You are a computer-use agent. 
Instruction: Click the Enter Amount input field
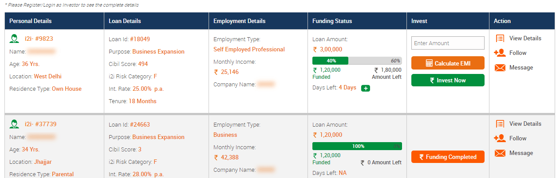click(x=448, y=43)
